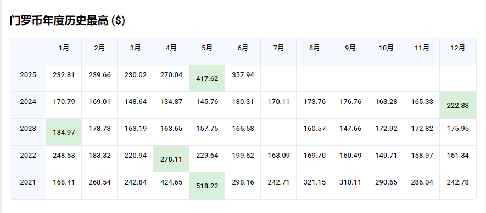Click the highlighted 222.83 December 2024 cell
The height and width of the screenshot is (213, 486).
click(457, 106)
